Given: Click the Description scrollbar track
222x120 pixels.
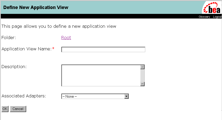Looking at the screenshot, I should (x=142, y=75).
